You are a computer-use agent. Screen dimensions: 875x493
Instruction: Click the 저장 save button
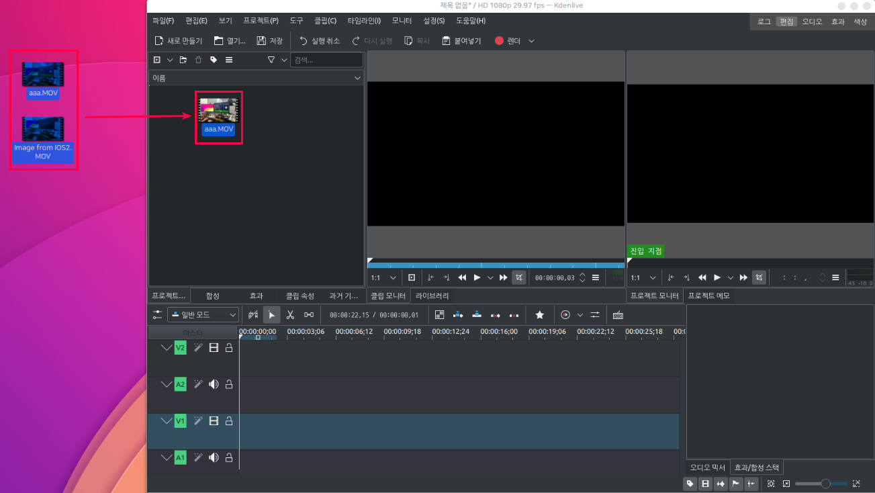tap(270, 41)
